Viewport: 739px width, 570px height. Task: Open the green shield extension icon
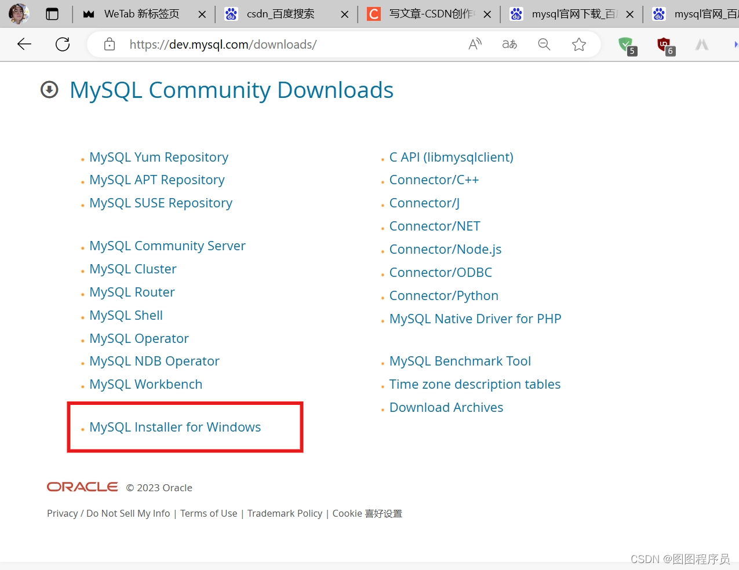[627, 45]
